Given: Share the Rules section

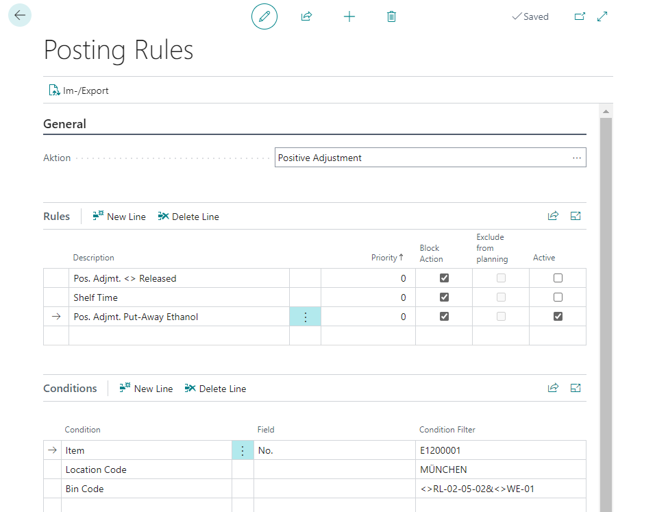Looking at the screenshot, I should [553, 216].
